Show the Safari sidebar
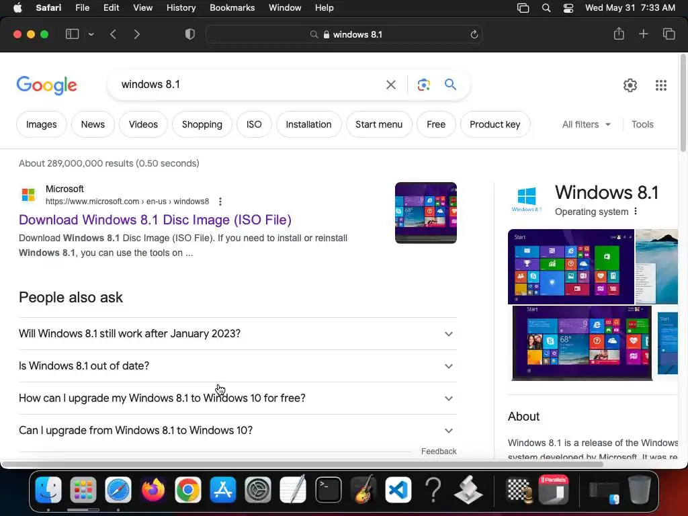 pyautogui.click(x=72, y=34)
